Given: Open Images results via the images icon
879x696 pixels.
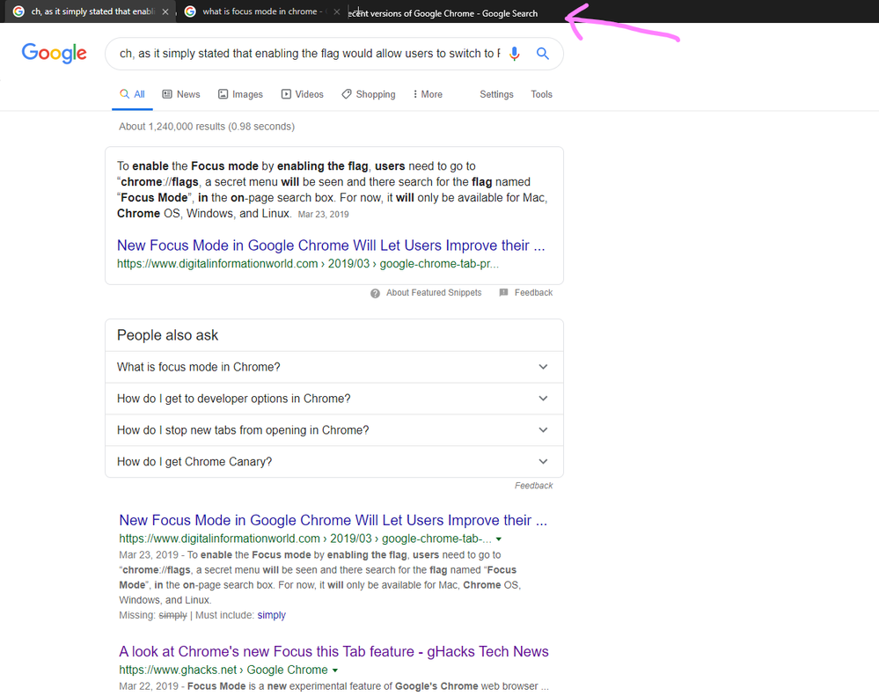Looking at the screenshot, I should (x=223, y=94).
